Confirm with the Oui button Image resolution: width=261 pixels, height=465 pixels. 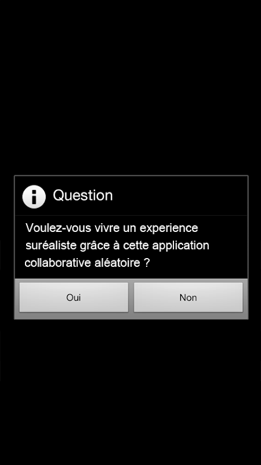[74, 297]
